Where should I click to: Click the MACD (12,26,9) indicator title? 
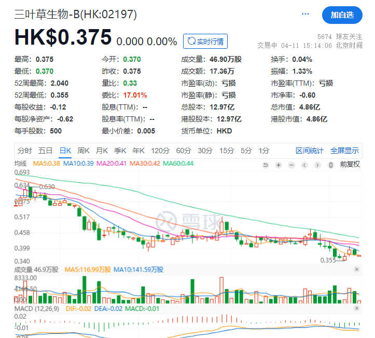coord(37,308)
